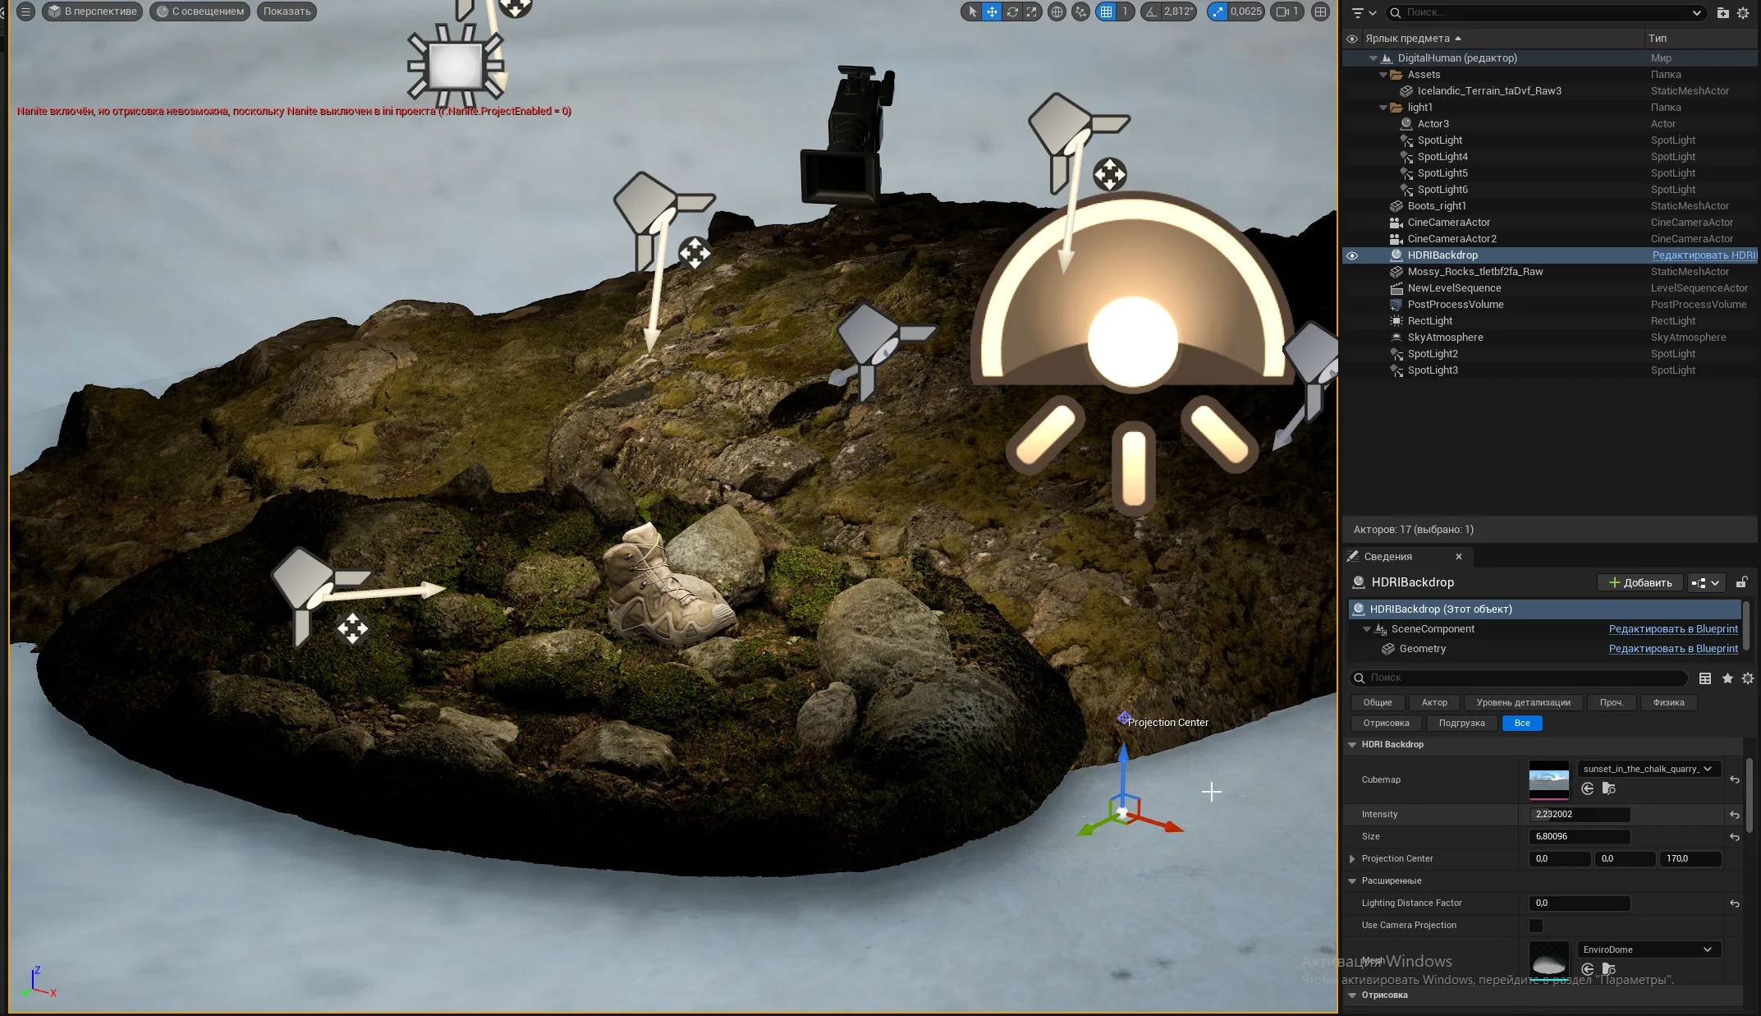Use selected asset for Mesh arrow icon
This screenshot has width=1761, height=1016.
[1588, 969]
